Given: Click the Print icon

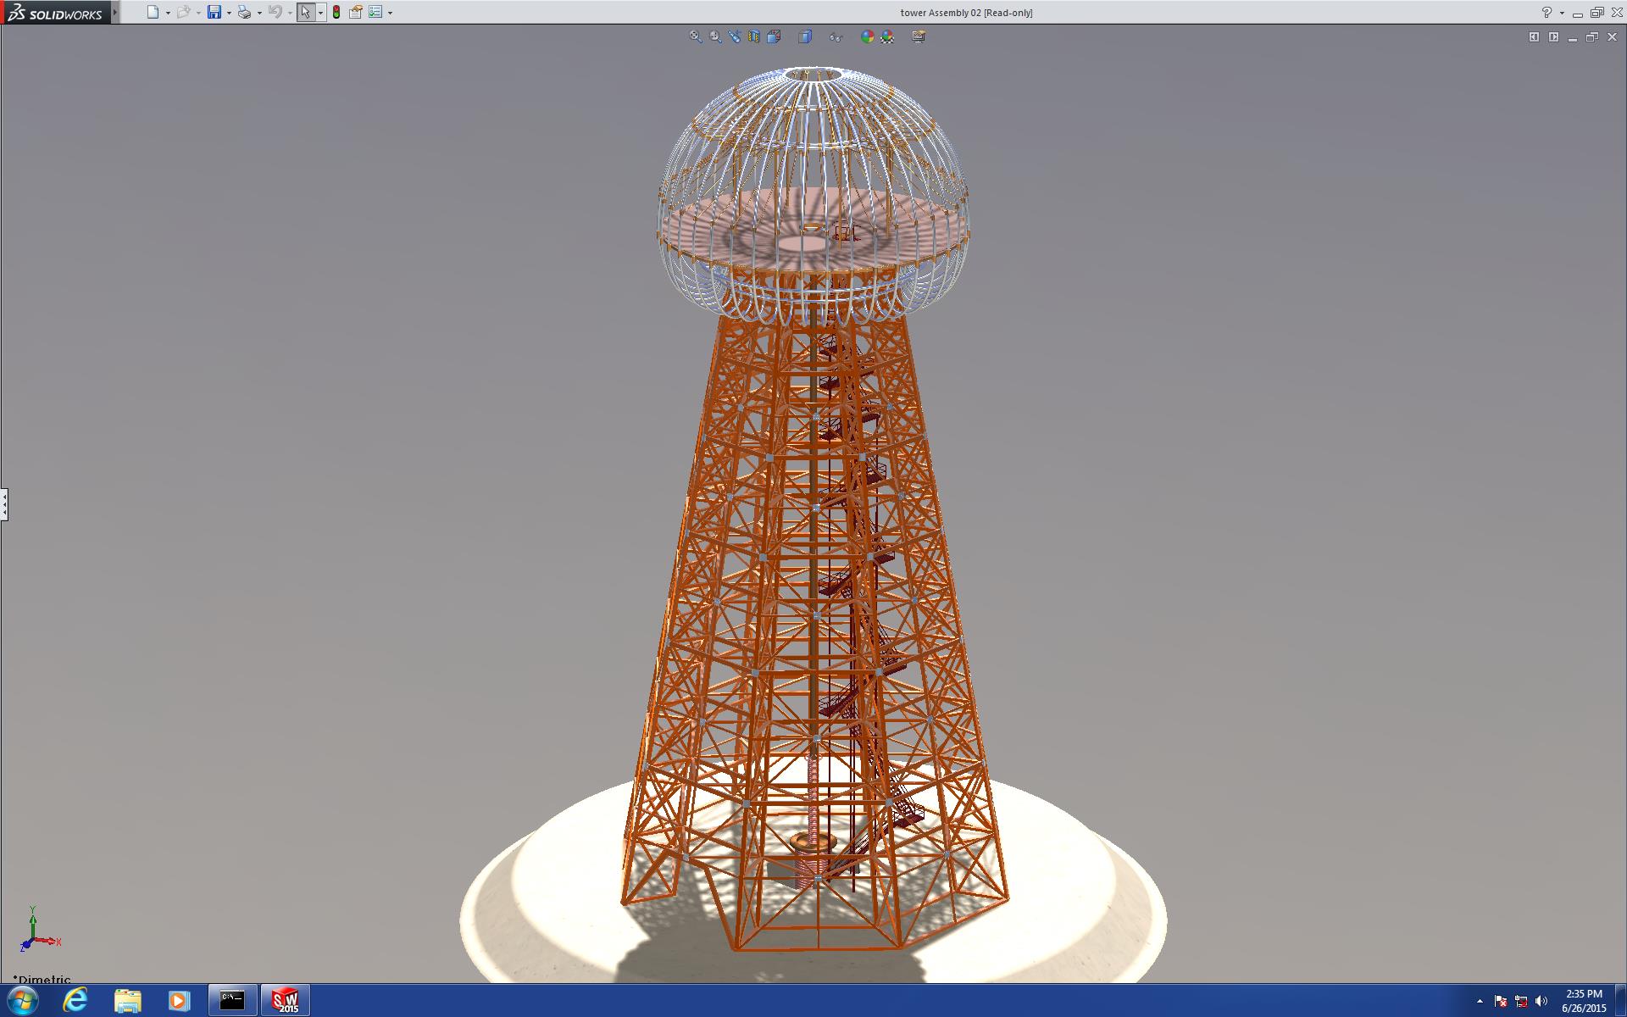Looking at the screenshot, I should (244, 12).
